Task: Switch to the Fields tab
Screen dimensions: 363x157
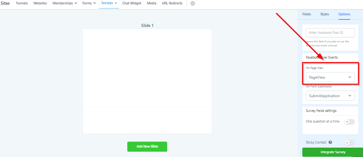Action: 306,14
